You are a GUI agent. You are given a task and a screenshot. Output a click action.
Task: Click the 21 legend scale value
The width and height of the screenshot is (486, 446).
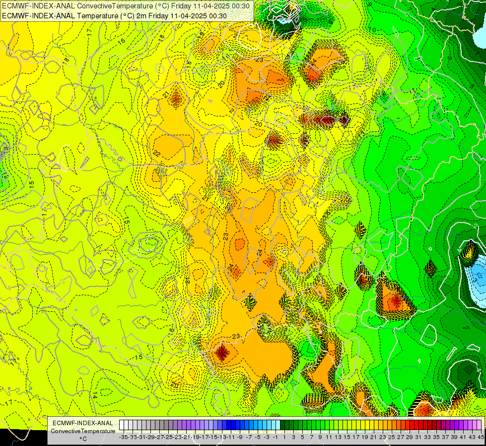tap(374, 437)
